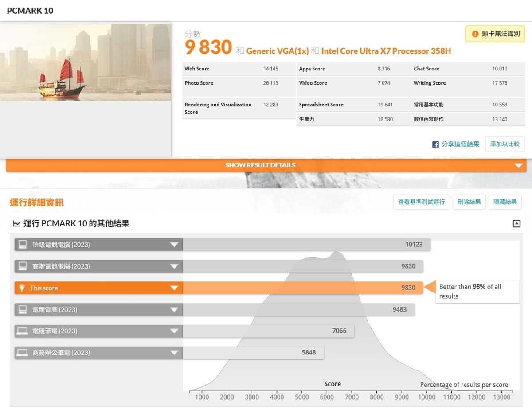Click laptop icon on business laptop (5848) row
The height and width of the screenshot is (409, 532).
[x=23, y=353]
